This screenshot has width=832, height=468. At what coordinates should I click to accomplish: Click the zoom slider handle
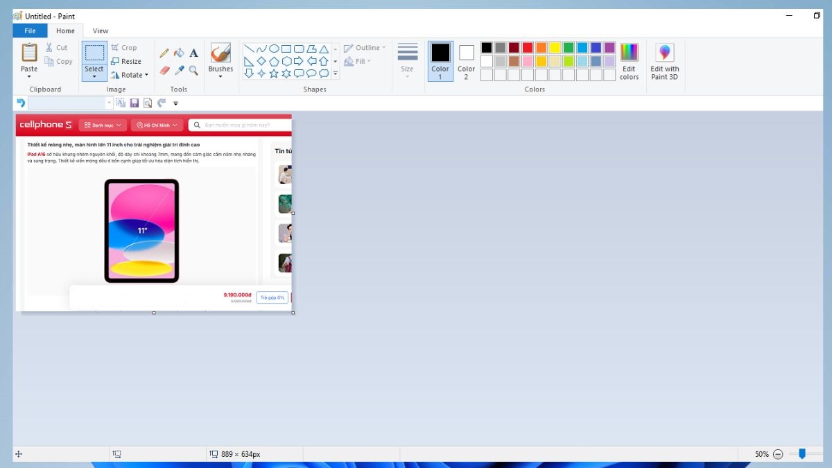pyautogui.click(x=801, y=453)
